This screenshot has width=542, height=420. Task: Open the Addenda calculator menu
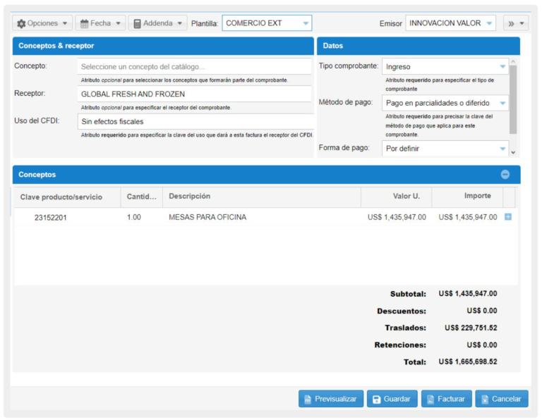[x=157, y=23]
